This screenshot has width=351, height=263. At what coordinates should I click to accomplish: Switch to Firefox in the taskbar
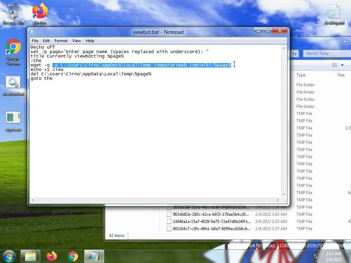tap(52, 256)
